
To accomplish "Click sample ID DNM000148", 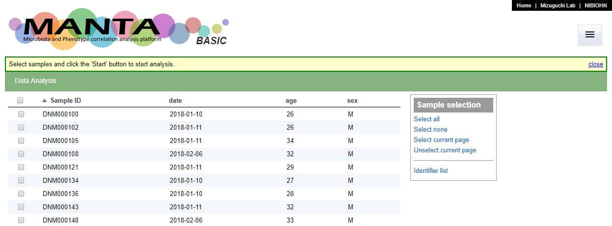I will [x=60, y=220].
